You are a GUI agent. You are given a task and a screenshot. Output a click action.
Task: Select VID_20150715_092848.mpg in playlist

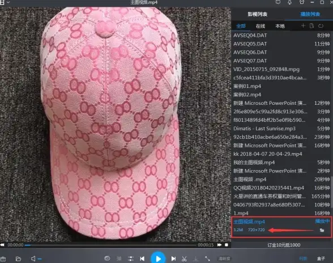281,70
